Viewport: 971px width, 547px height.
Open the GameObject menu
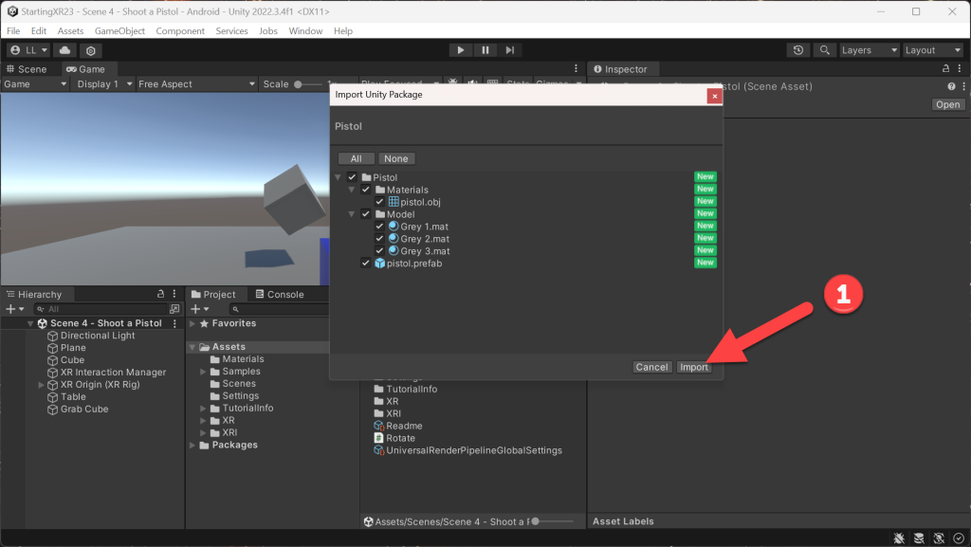119,31
